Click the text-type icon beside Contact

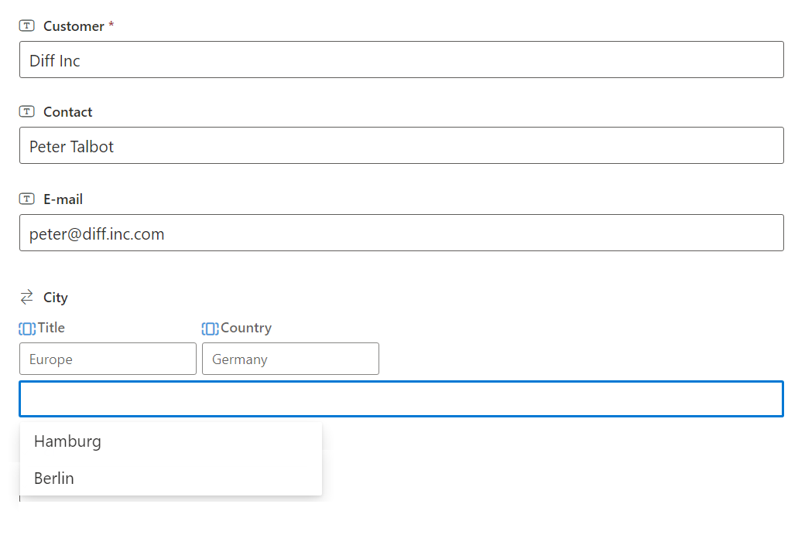point(27,112)
